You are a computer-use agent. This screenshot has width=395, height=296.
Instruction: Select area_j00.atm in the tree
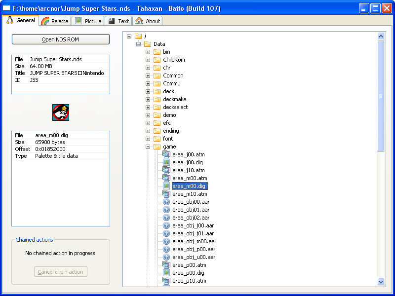pos(189,154)
